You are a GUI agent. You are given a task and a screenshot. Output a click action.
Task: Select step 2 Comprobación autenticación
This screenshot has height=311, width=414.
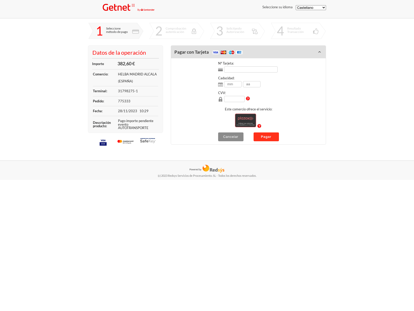click(177, 31)
